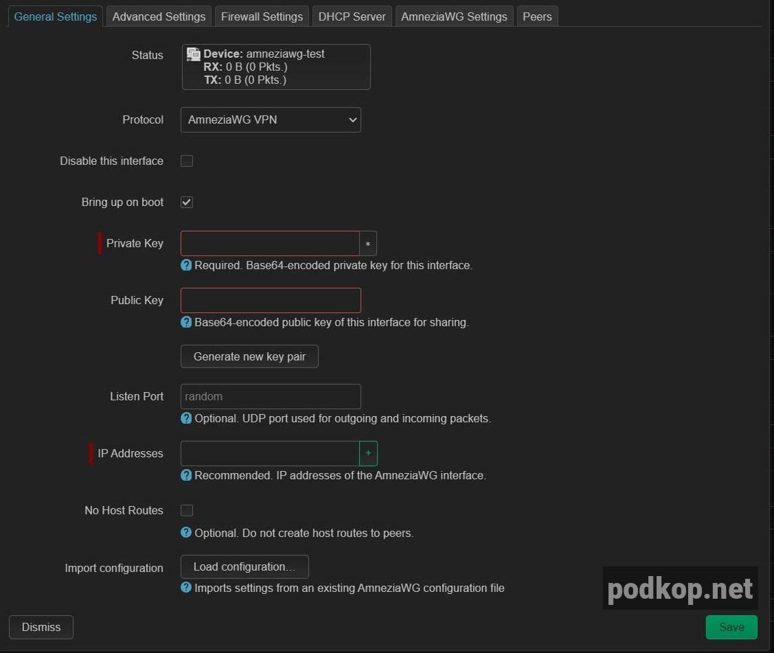Switch to the Firewall Settings tab
The width and height of the screenshot is (774, 653).
click(261, 16)
